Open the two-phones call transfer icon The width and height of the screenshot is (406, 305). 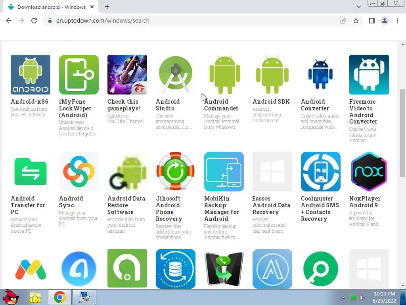224,269
